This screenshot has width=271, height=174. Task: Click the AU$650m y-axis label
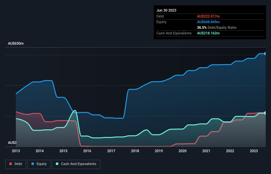click(x=16, y=43)
